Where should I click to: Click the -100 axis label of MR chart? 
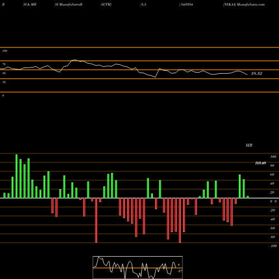pyautogui.click(x=273, y=246)
